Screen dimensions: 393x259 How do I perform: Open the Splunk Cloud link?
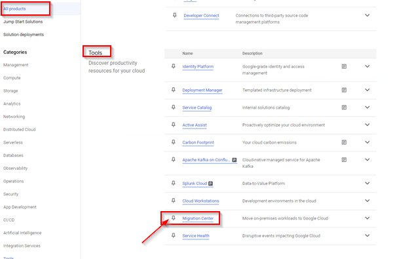coord(195,184)
